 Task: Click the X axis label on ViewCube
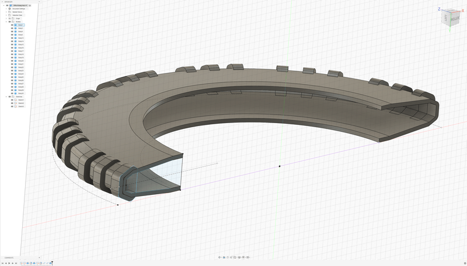point(463,10)
